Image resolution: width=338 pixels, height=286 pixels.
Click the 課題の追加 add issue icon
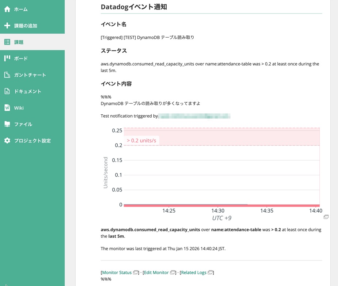coord(7,26)
